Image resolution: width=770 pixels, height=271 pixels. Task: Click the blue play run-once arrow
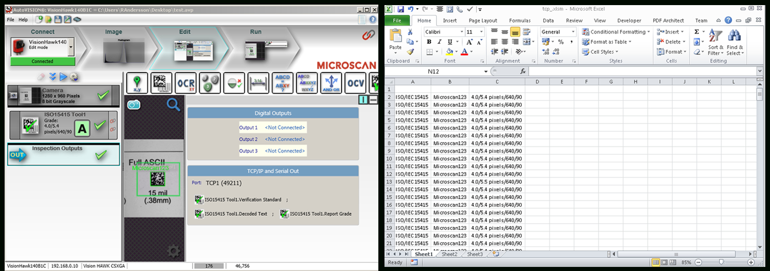point(63,77)
